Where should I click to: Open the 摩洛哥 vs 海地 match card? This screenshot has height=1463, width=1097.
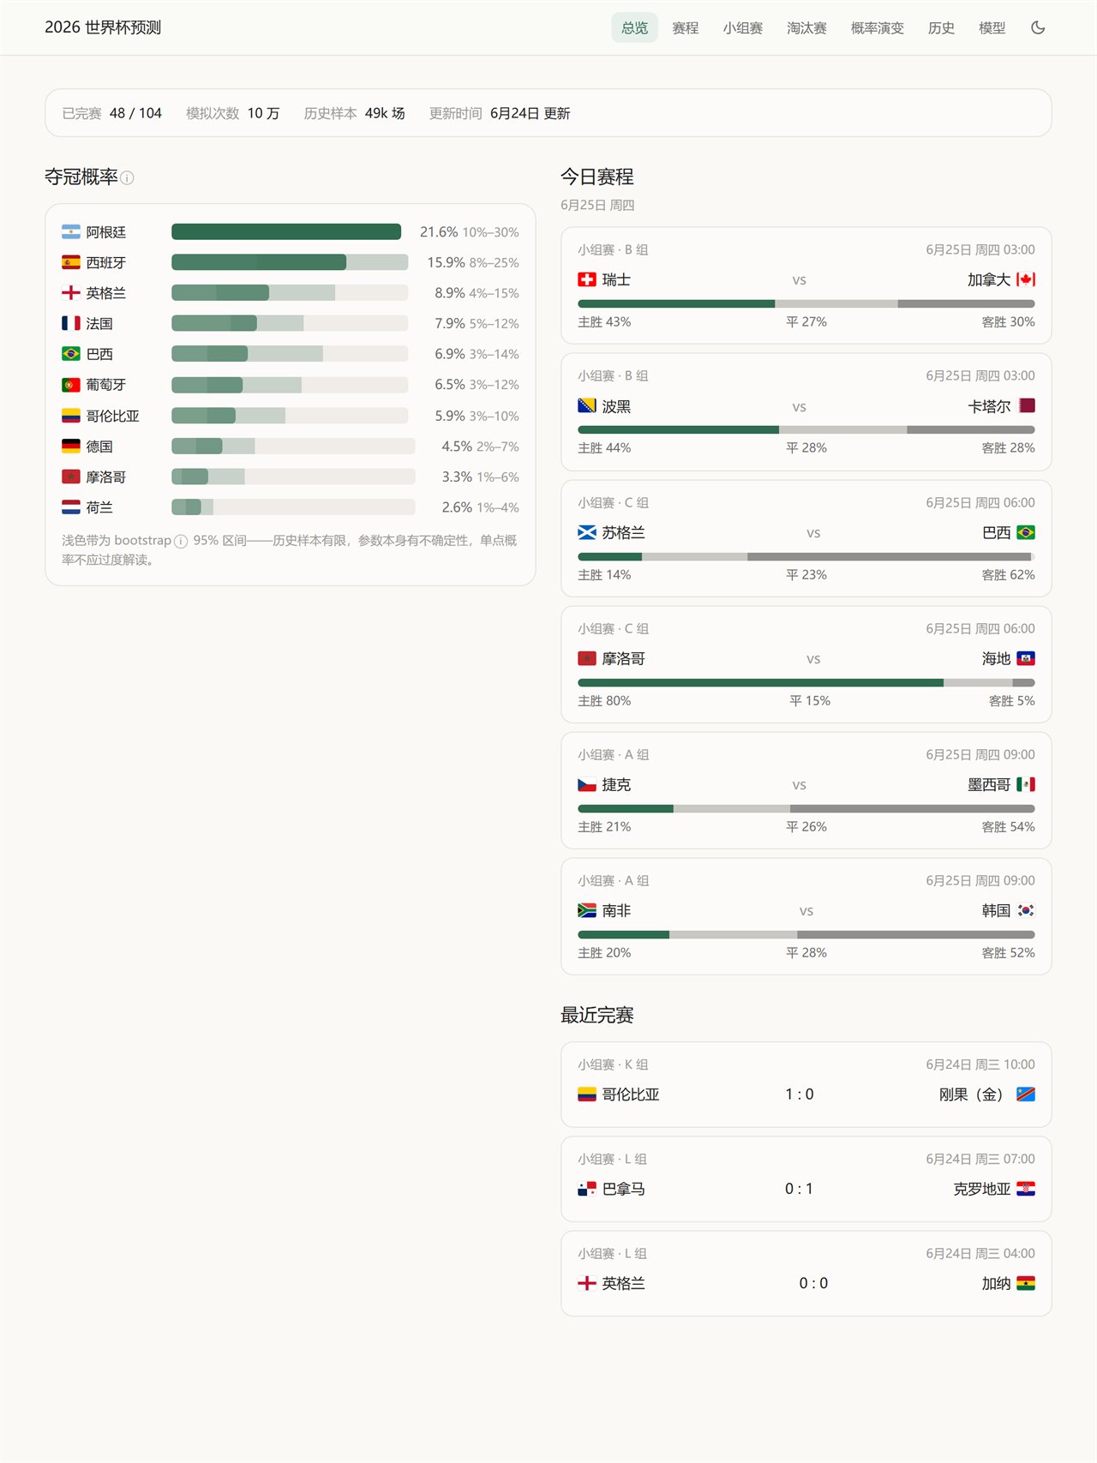point(806,664)
